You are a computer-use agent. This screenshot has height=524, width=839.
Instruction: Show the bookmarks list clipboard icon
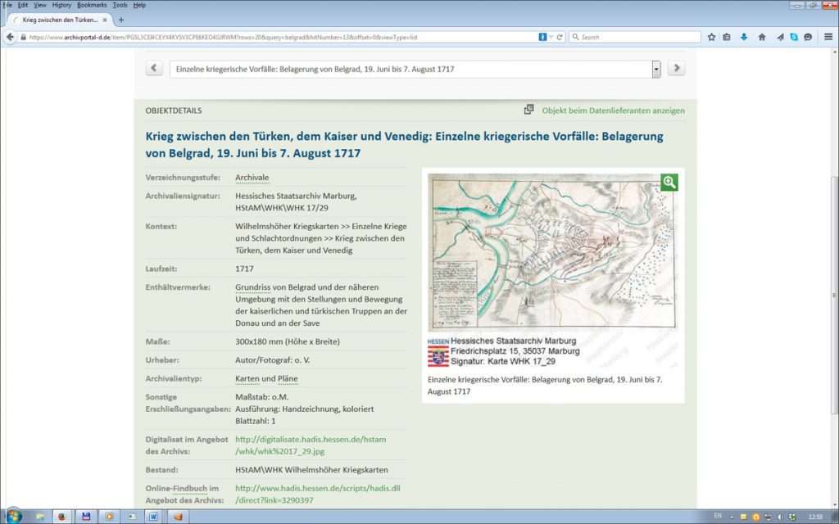coord(727,37)
